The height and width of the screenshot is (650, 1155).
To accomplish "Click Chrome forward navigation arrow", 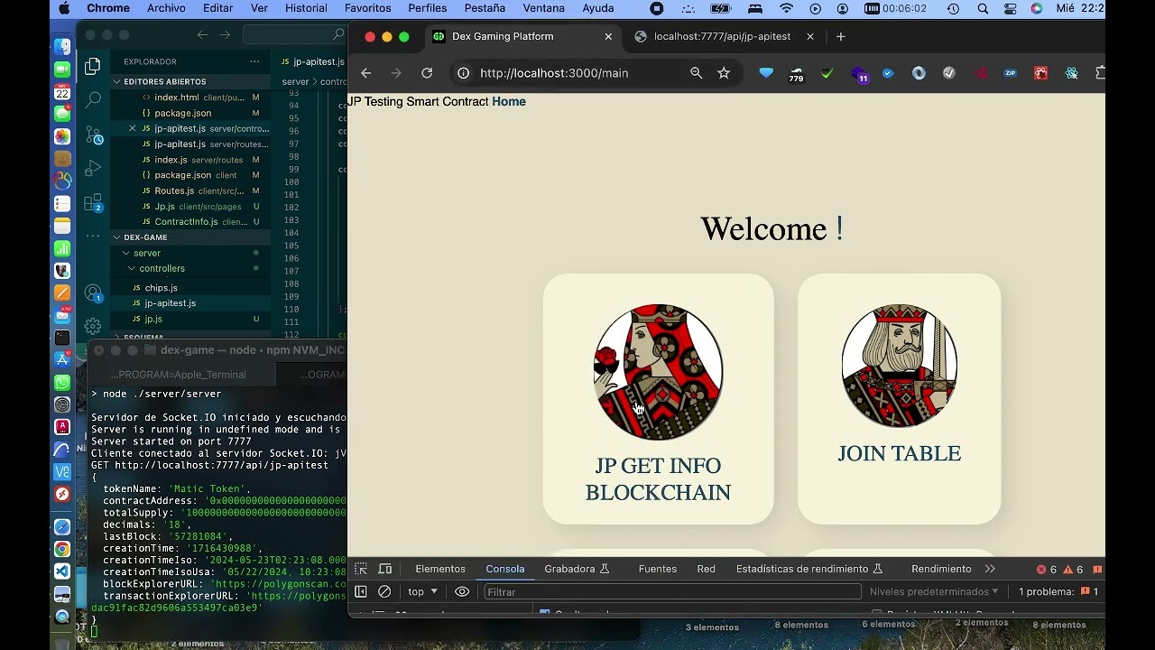I will coord(396,73).
